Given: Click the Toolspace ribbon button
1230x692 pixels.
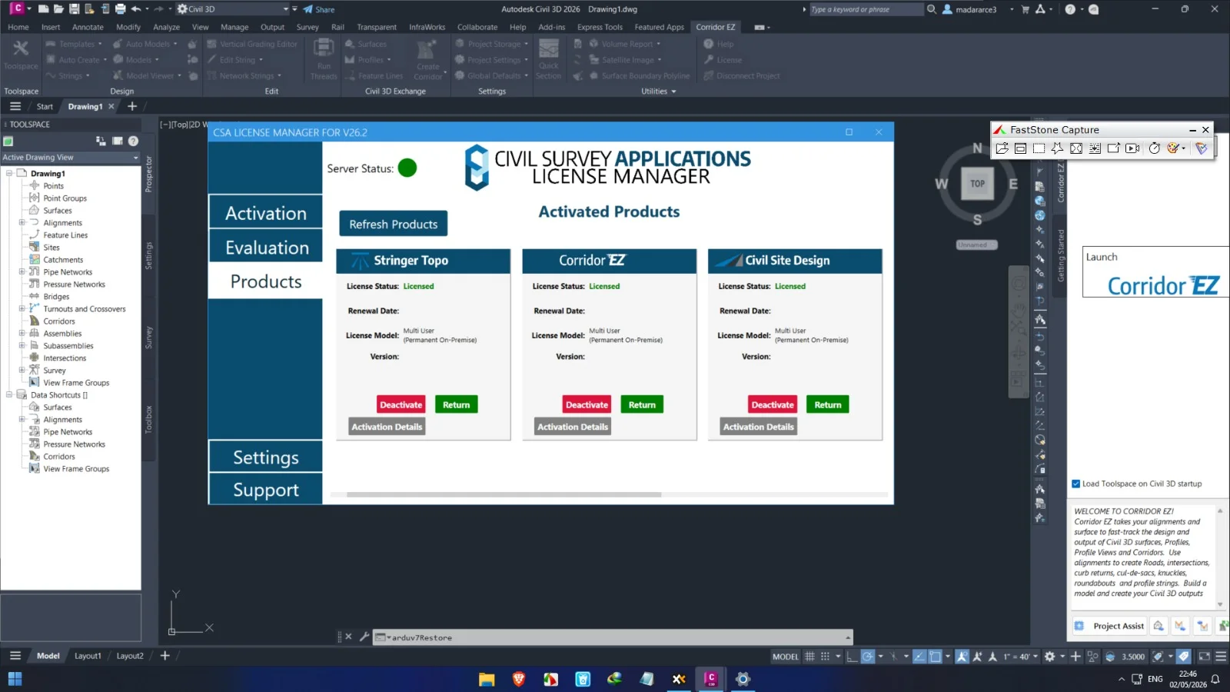Looking at the screenshot, I should tap(21, 55).
